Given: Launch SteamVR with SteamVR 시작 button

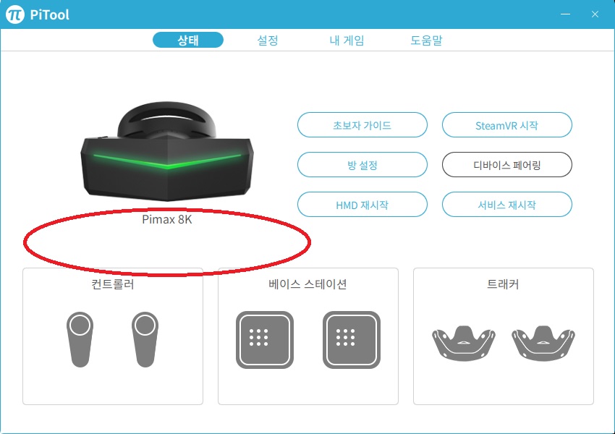Looking at the screenshot, I should point(506,125).
